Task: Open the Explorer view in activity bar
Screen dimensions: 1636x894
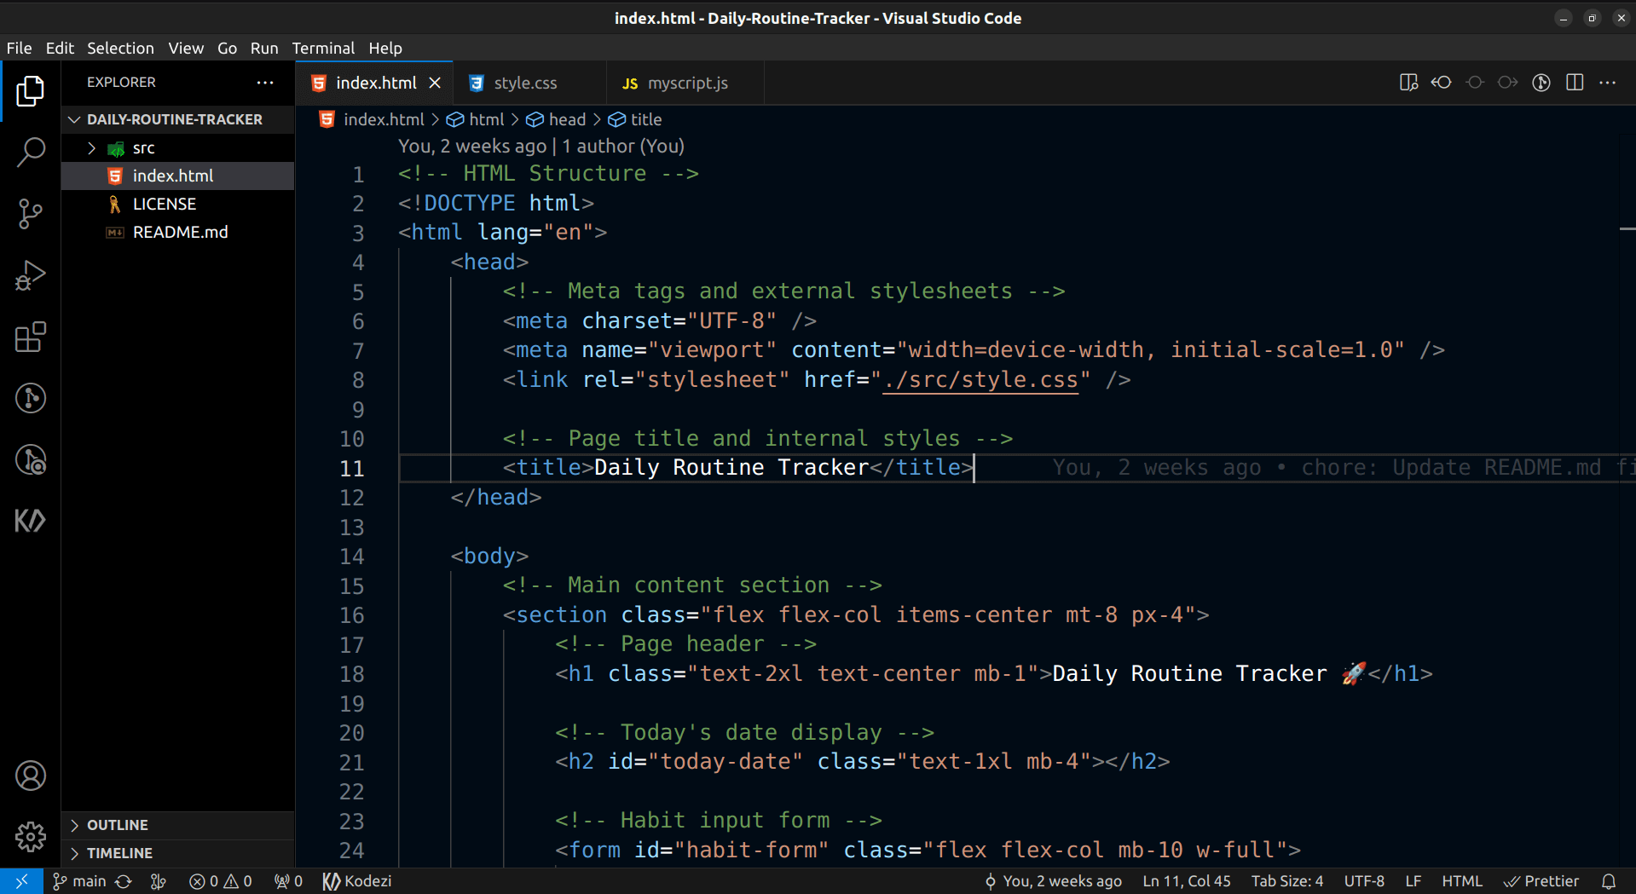Action: click(x=31, y=90)
